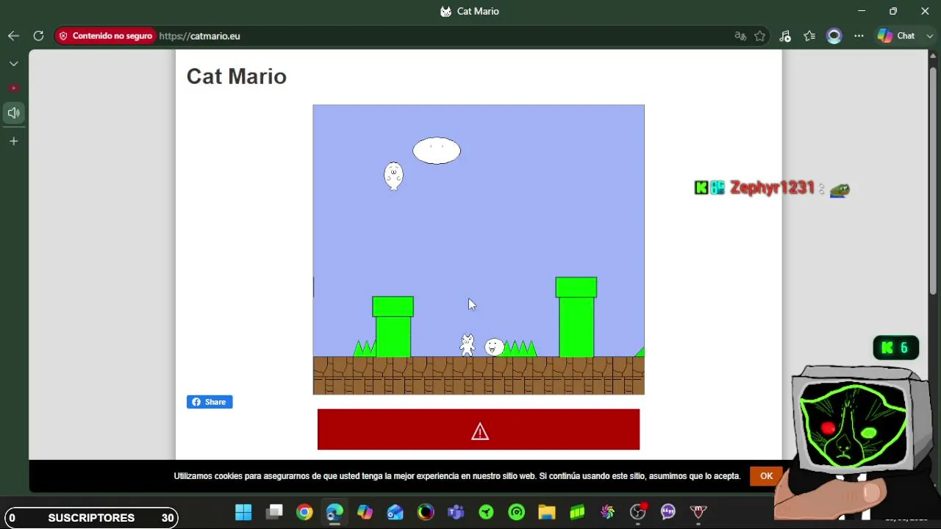
Task: Click the catmario.eu address bar URL
Action: 199,36
